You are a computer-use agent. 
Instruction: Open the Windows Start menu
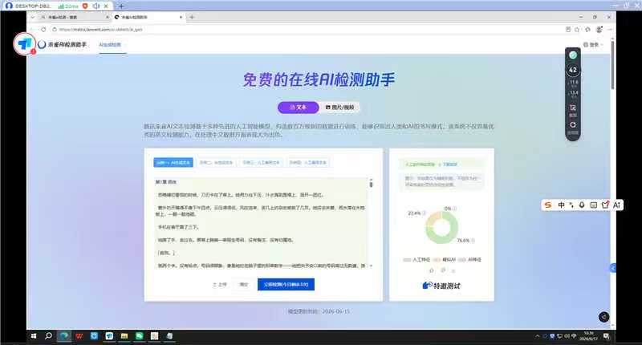click(34, 336)
